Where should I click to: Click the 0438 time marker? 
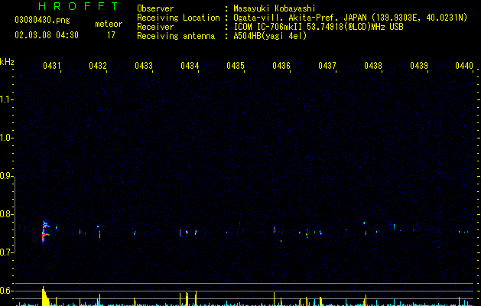point(373,66)
